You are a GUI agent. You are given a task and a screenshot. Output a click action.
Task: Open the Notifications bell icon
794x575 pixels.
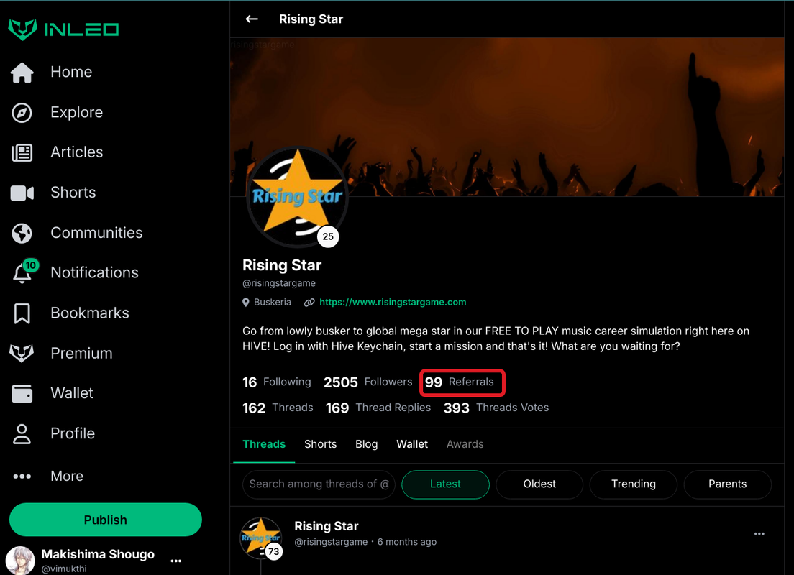[23, 272]
